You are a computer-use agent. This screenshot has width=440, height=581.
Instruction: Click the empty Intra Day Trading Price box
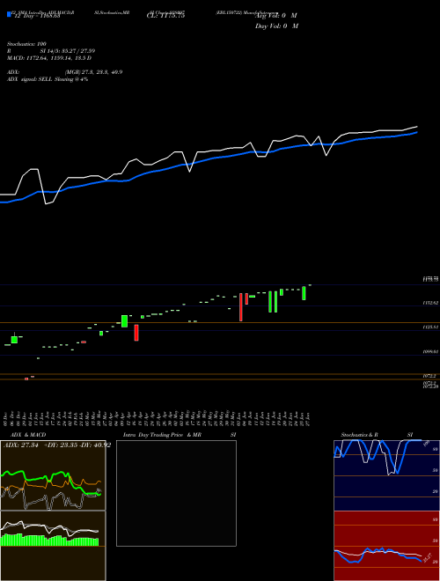tap(176, 493)
